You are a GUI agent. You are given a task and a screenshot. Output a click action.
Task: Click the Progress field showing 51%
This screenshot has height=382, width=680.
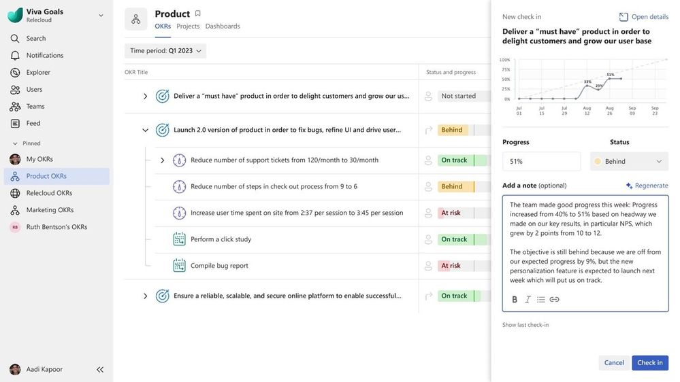pyautogui.click(x=541, y=162)
